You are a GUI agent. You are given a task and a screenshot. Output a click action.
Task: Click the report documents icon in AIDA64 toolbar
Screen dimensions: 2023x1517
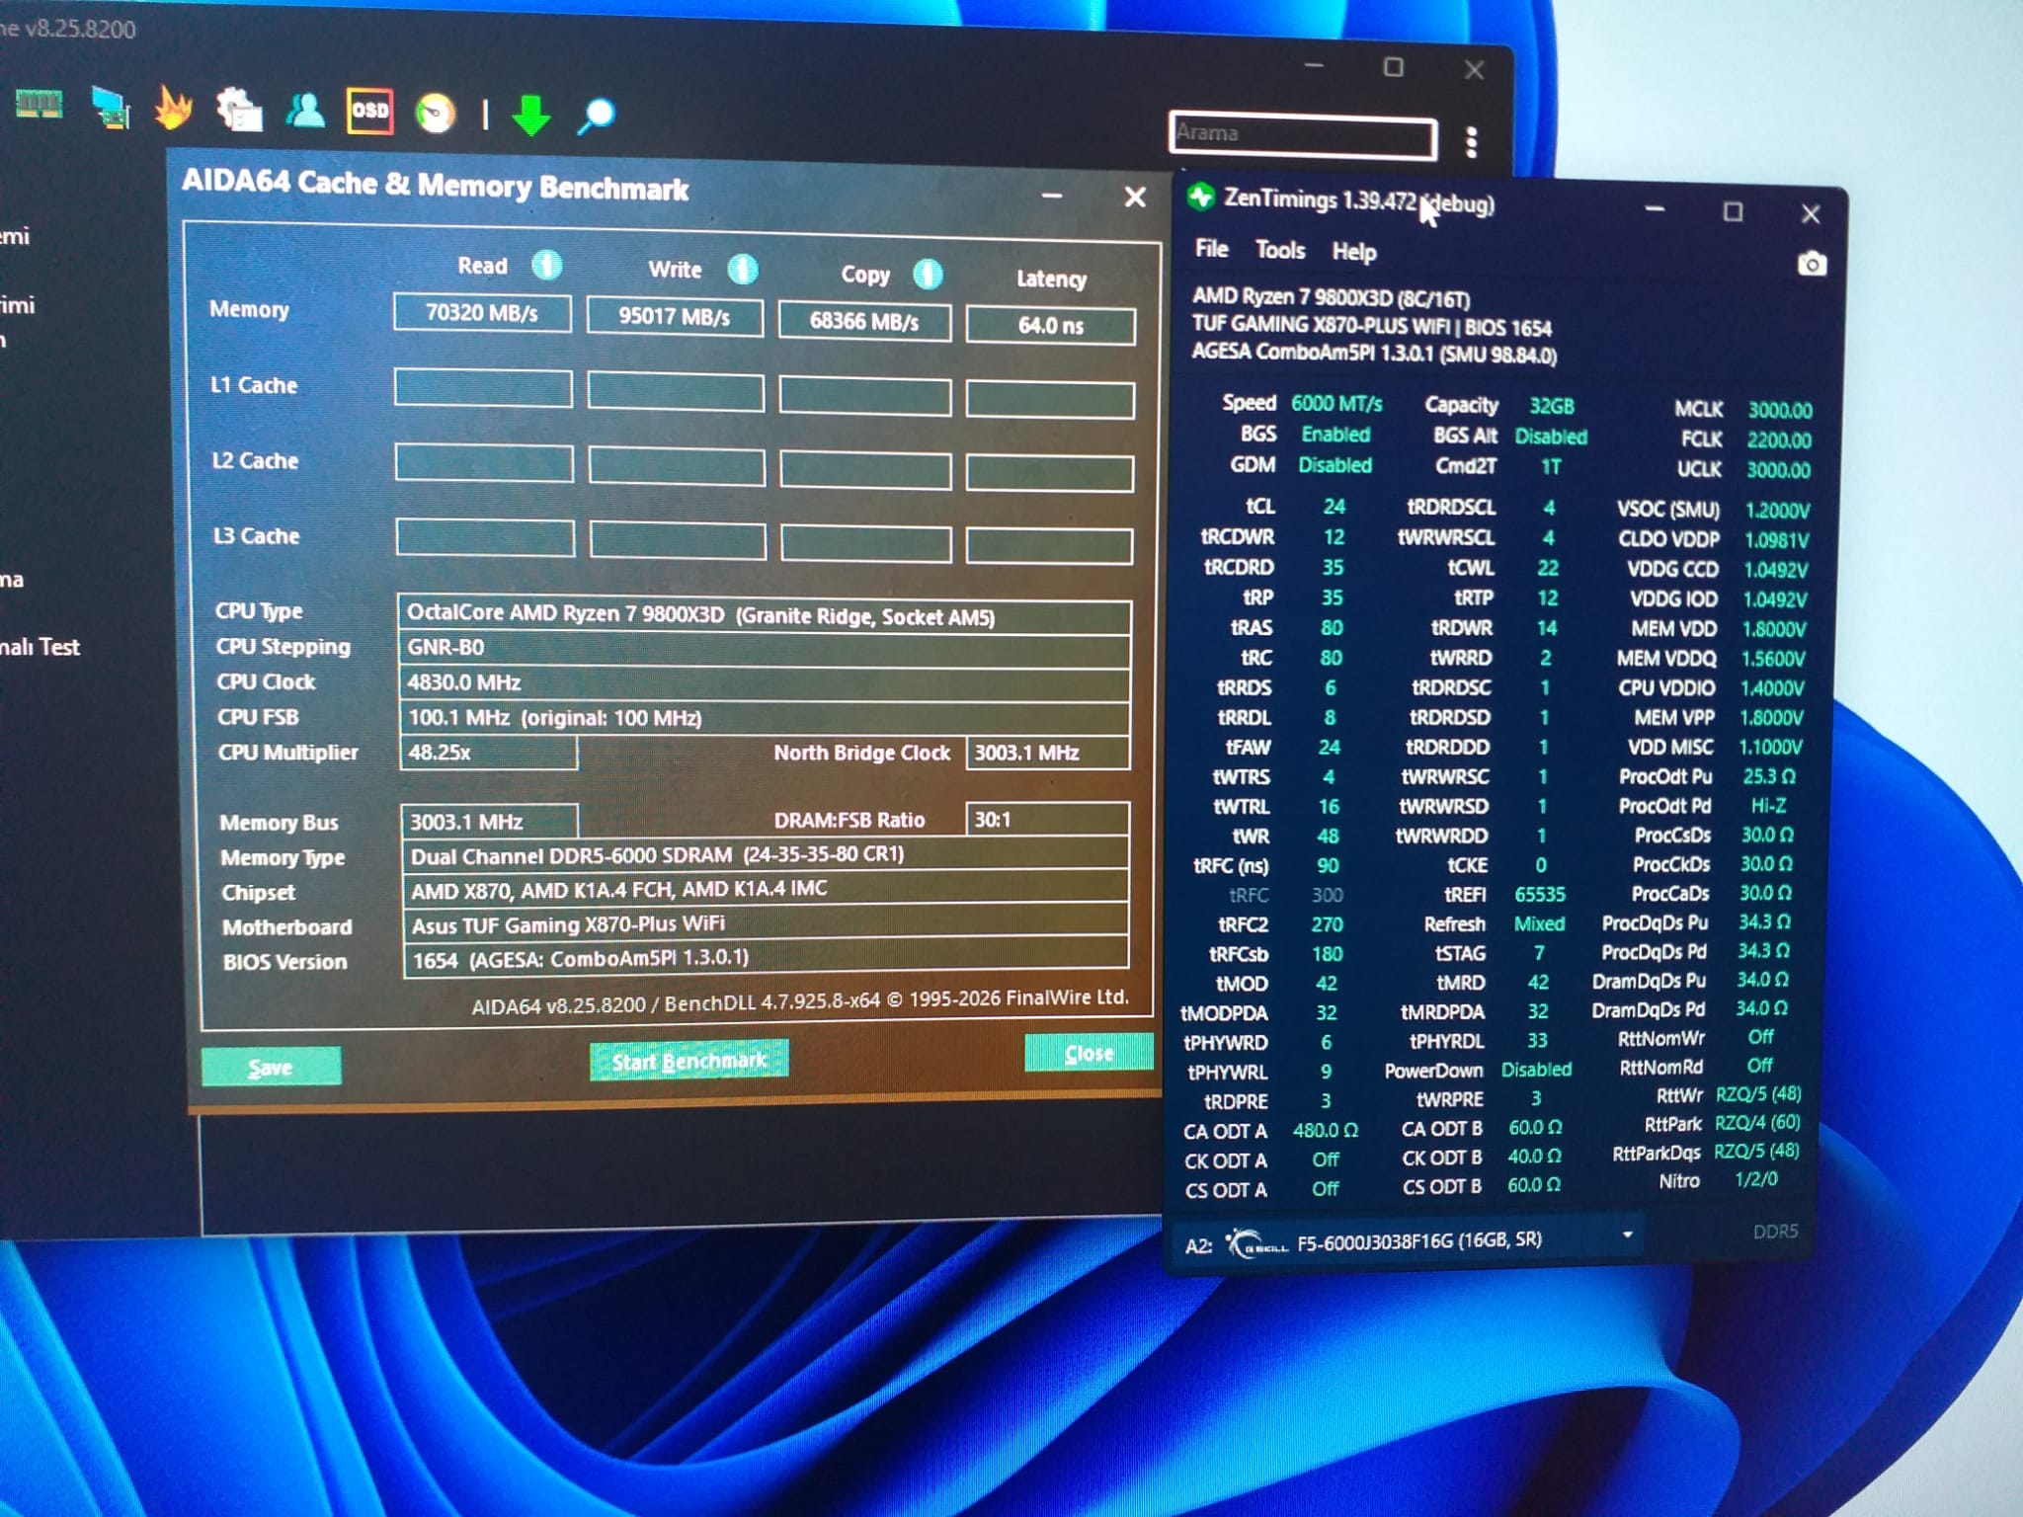pyautogui.click(x=239, y=111)
